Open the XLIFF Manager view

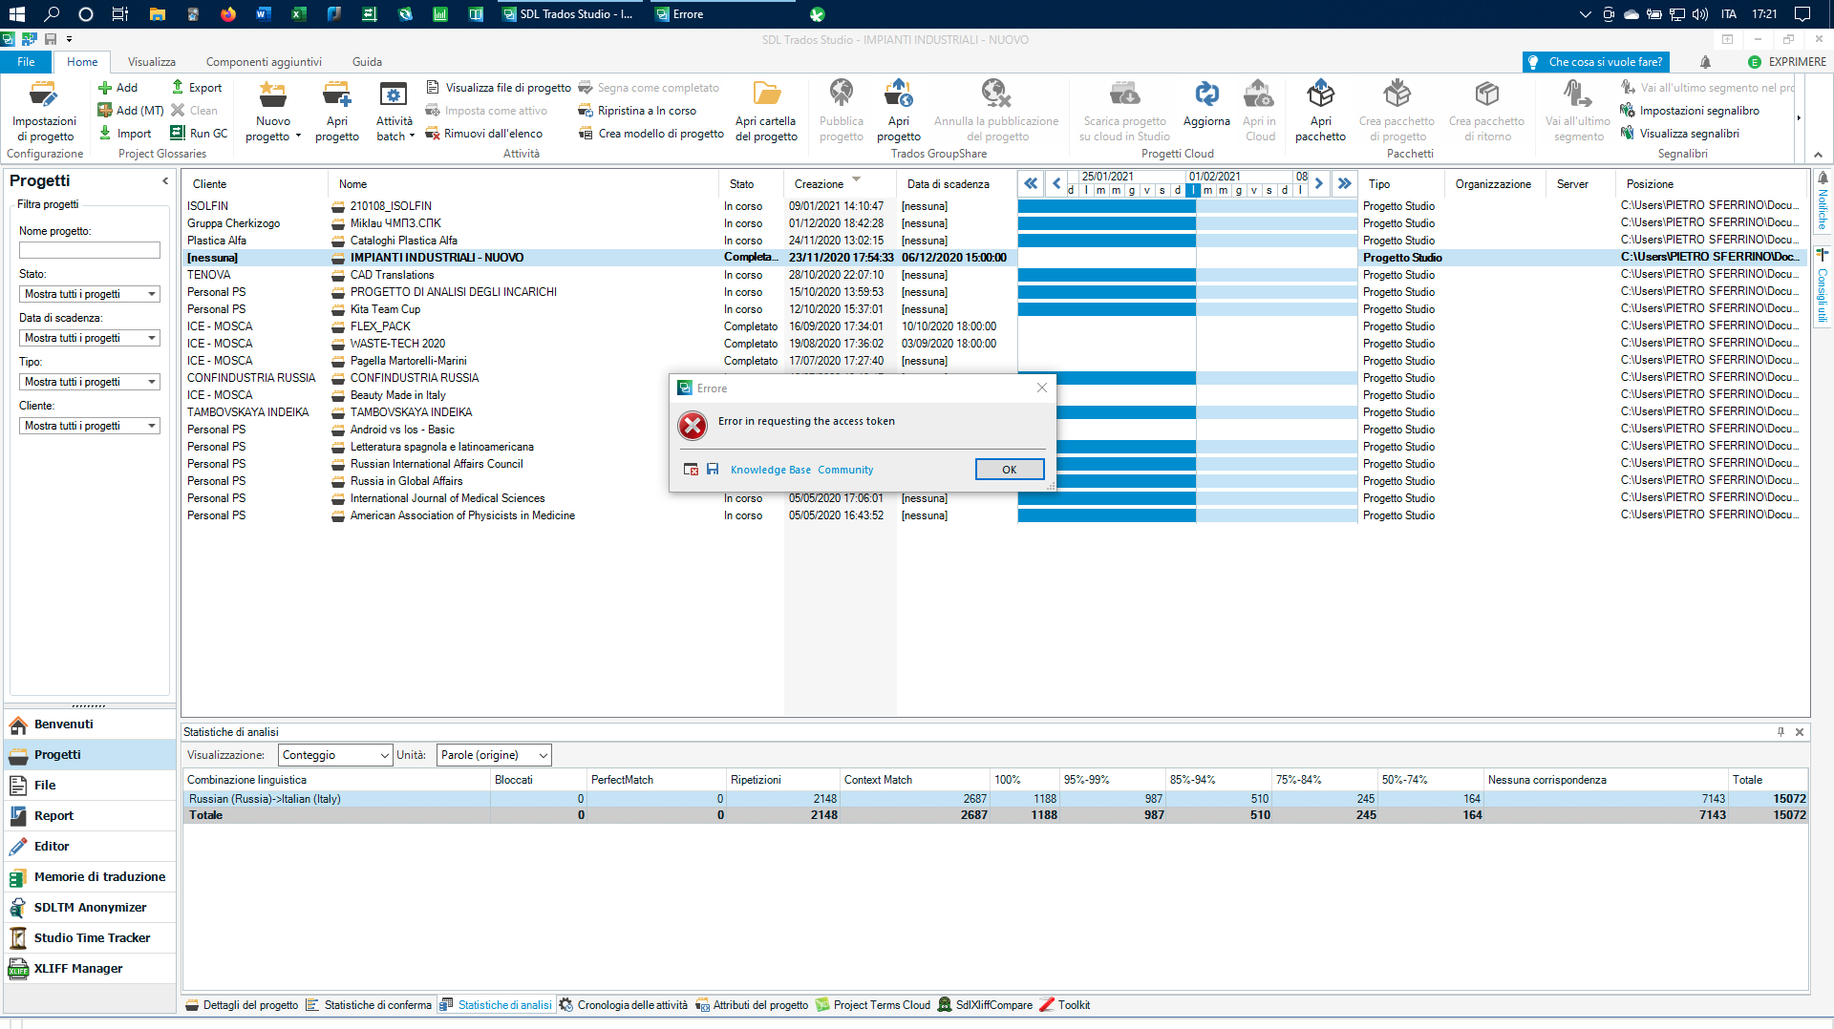(90, 969)
